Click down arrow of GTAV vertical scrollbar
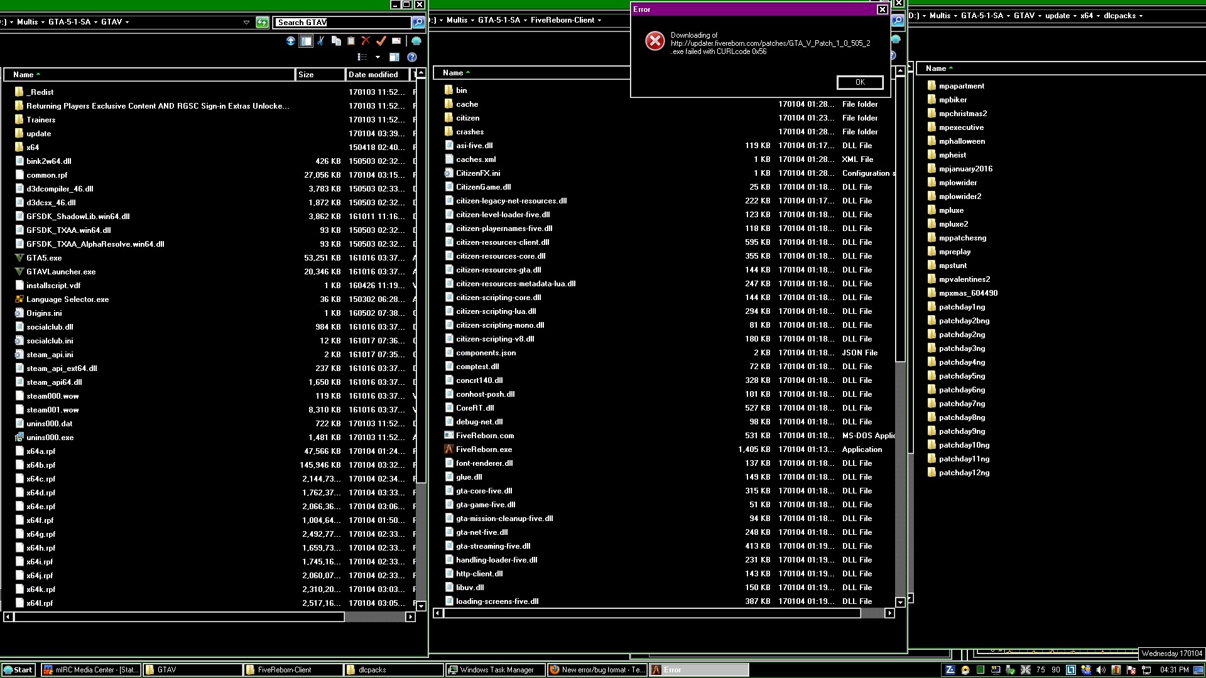Viewport: 1206px width, 678px height. click(421, 606)
